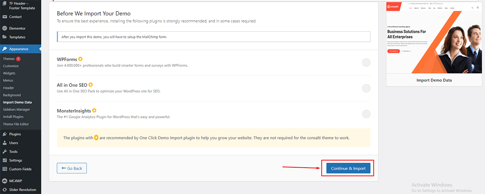
Task: Toggle the MonsterInsights plugin checkbox
Action: (366, 114)
